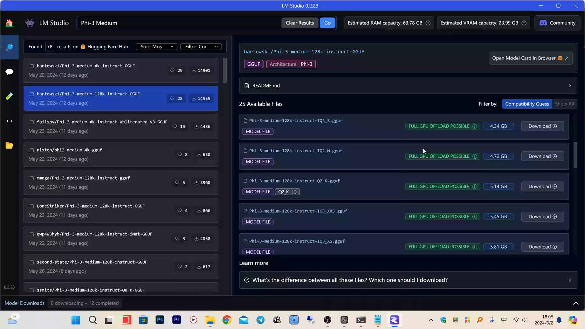This screenshot has width=585, height=329.
Task: Expand the README.md section
Action: pyautogui.click(x=408, y=86)
